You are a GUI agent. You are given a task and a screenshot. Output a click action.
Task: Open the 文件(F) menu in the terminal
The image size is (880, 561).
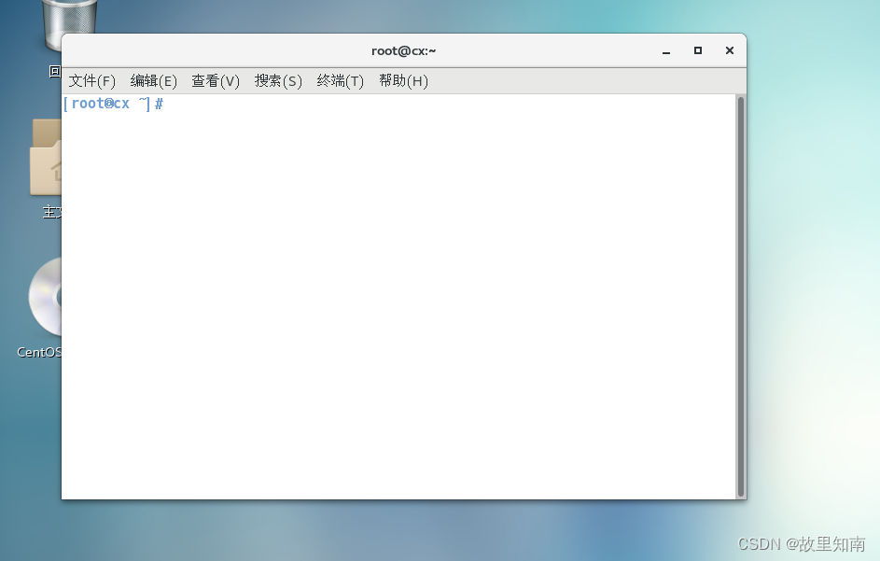coord(92,81)
